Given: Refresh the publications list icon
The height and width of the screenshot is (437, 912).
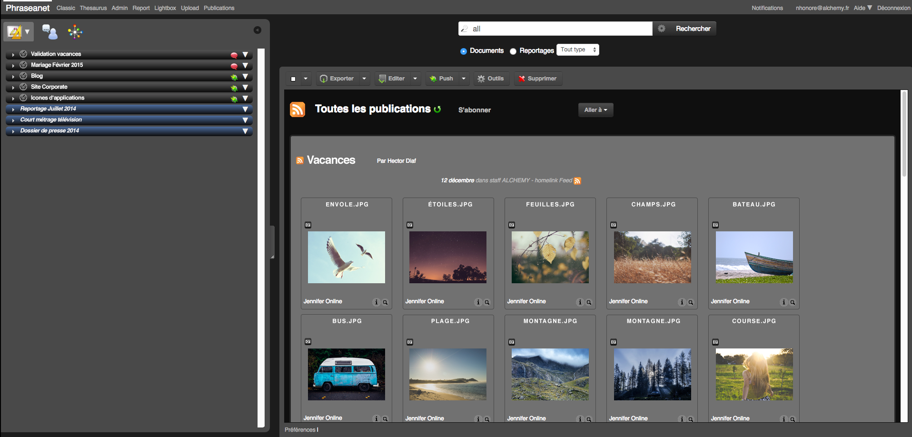Looking at the screenshot, I should (437, 109).
